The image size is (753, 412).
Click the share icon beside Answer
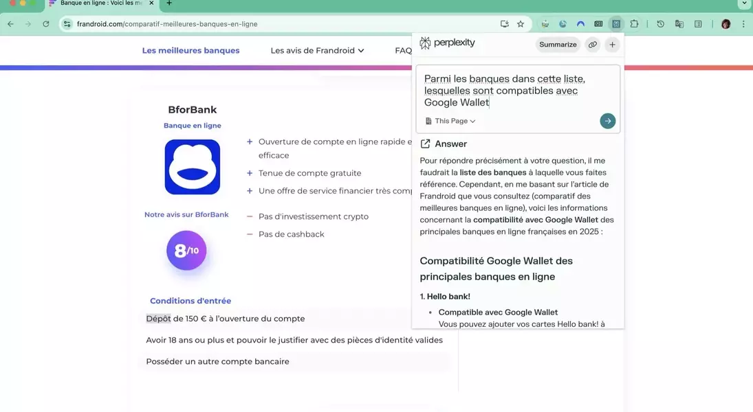425,144
